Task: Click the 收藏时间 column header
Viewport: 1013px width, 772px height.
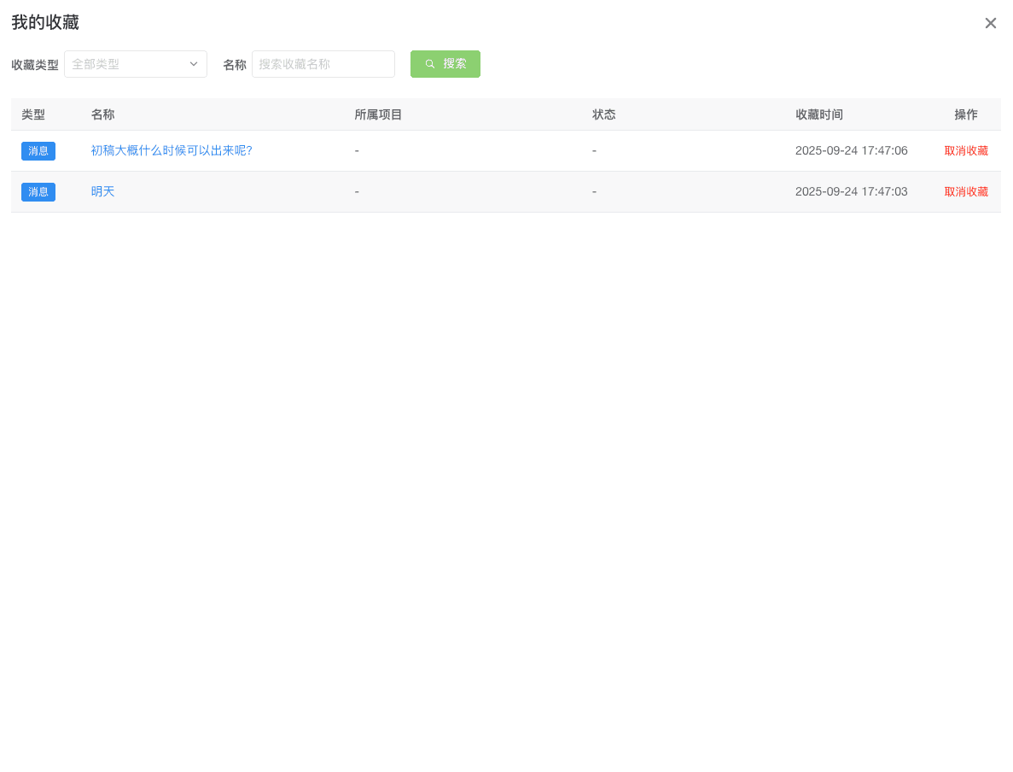Action: 819,114
